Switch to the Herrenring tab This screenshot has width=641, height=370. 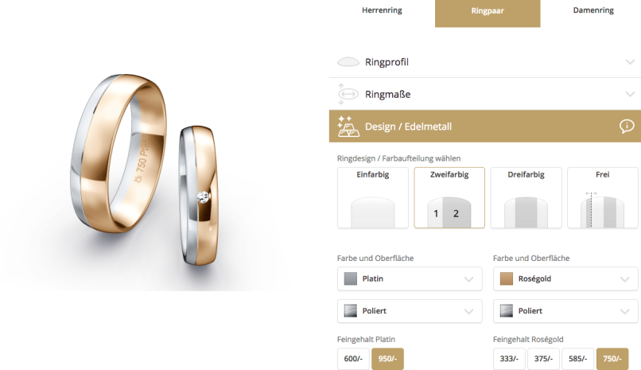tap(382, 10)
